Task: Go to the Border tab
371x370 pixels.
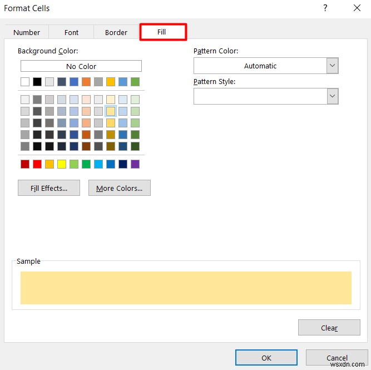Action: (116, 32)
